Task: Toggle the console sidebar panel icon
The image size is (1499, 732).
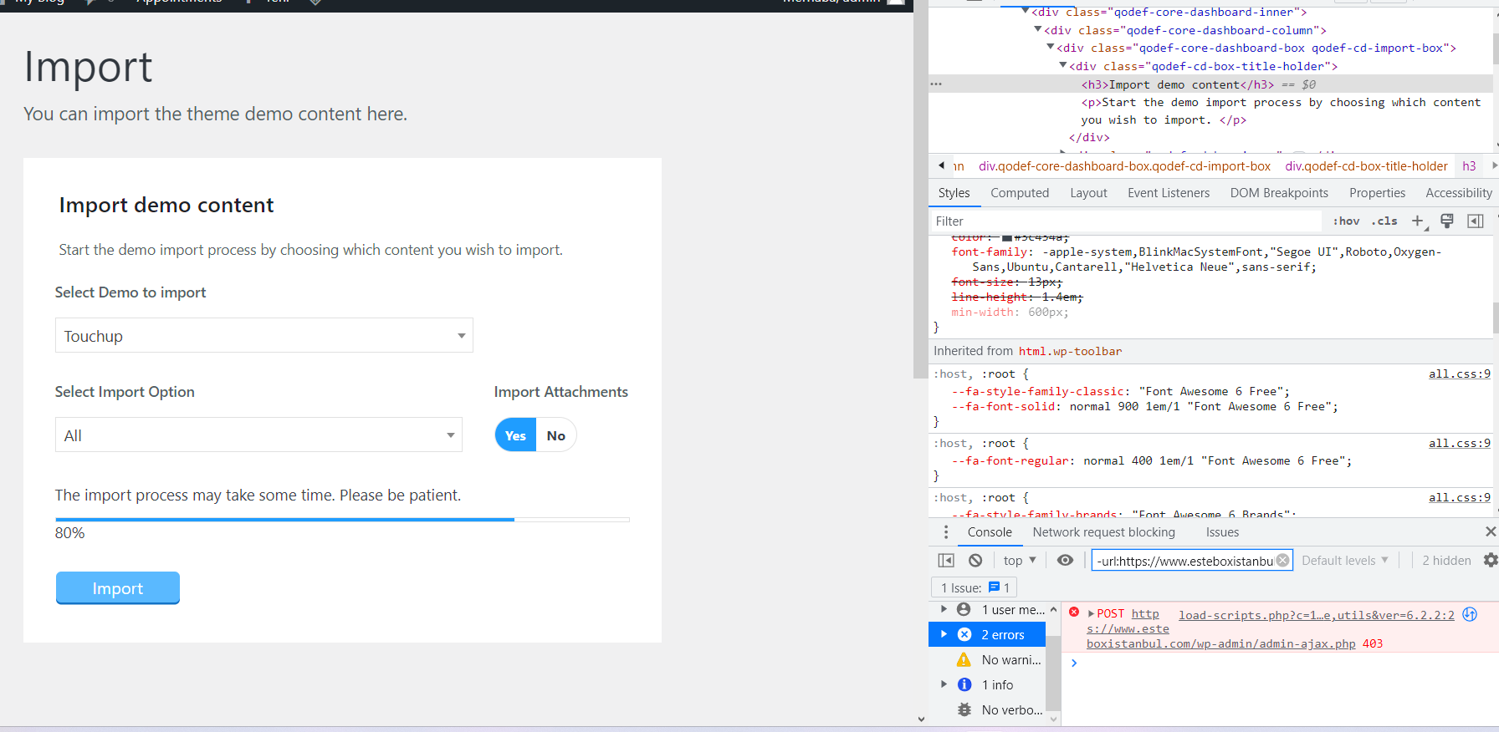Action: click(946, 561)
